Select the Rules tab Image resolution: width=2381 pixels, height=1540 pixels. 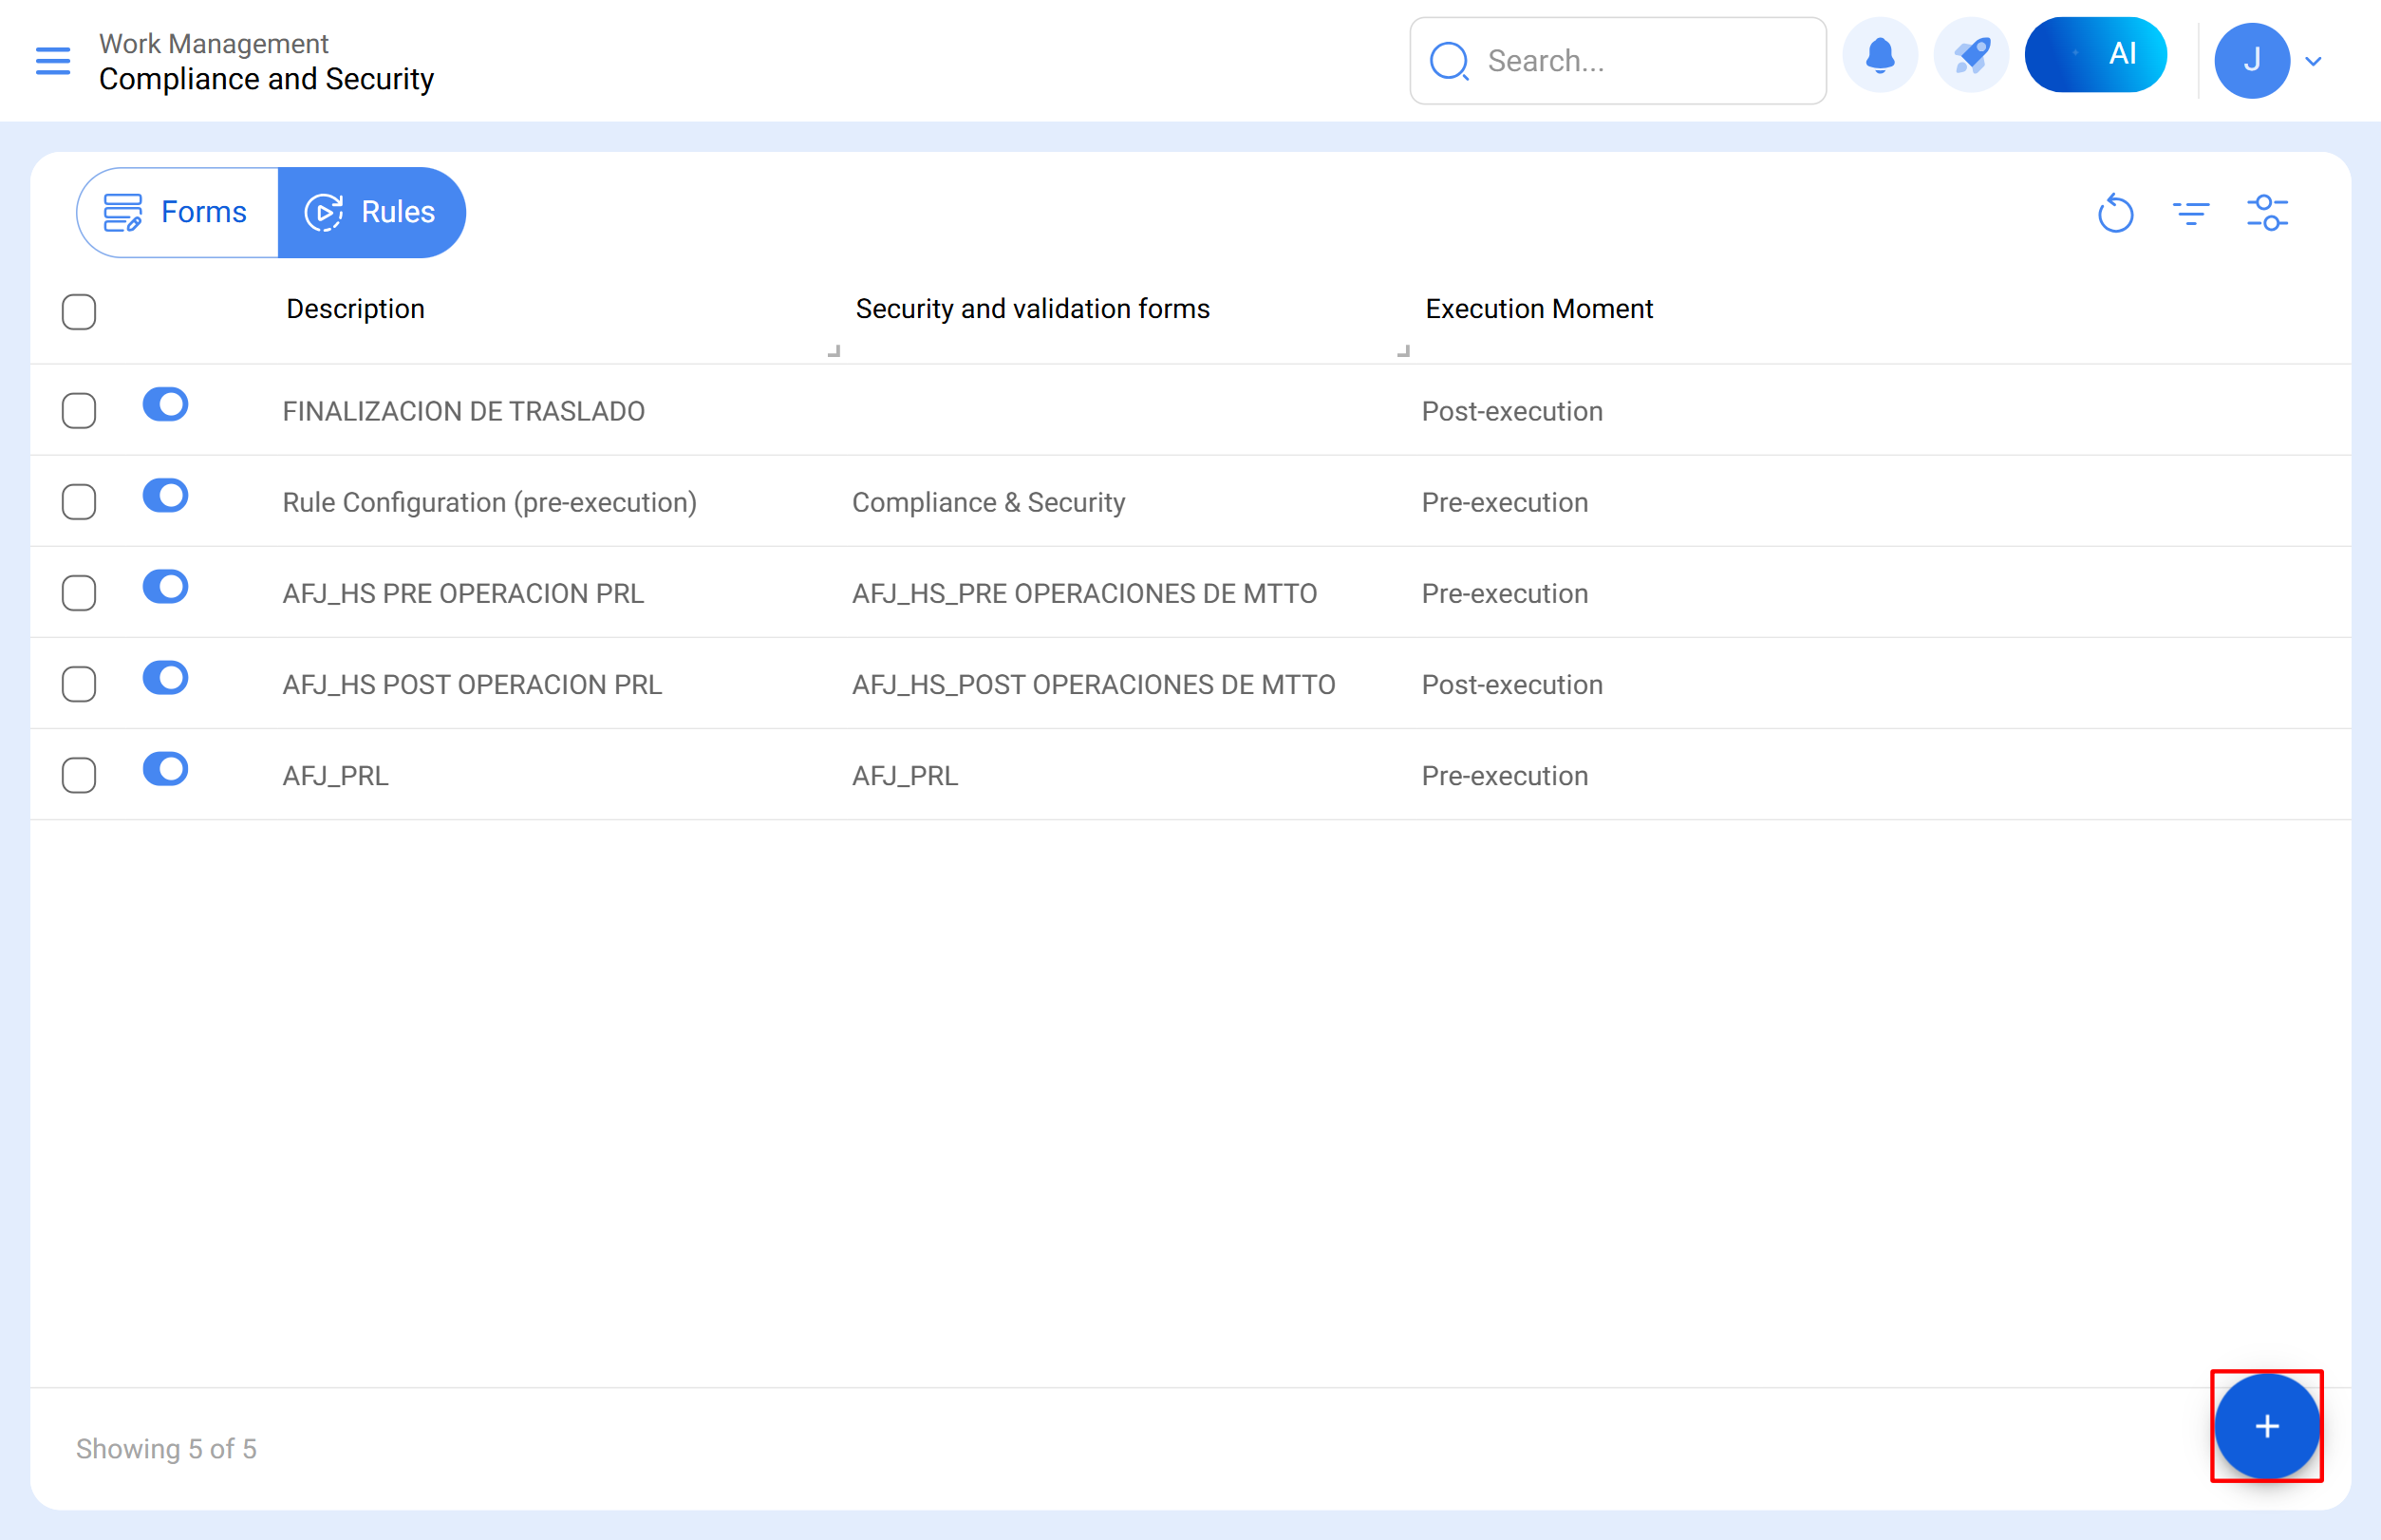pos(371,212)
